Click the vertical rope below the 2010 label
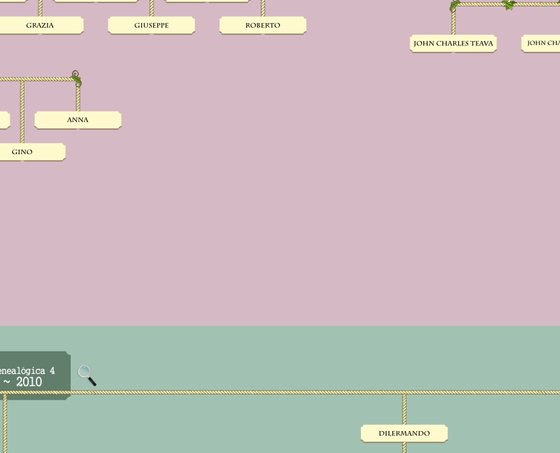This screenshot has width=560, height=453. coord(5,424)
